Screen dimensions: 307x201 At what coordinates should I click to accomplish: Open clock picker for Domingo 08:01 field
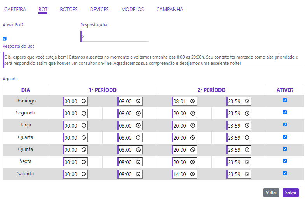[x=193, y=101]
